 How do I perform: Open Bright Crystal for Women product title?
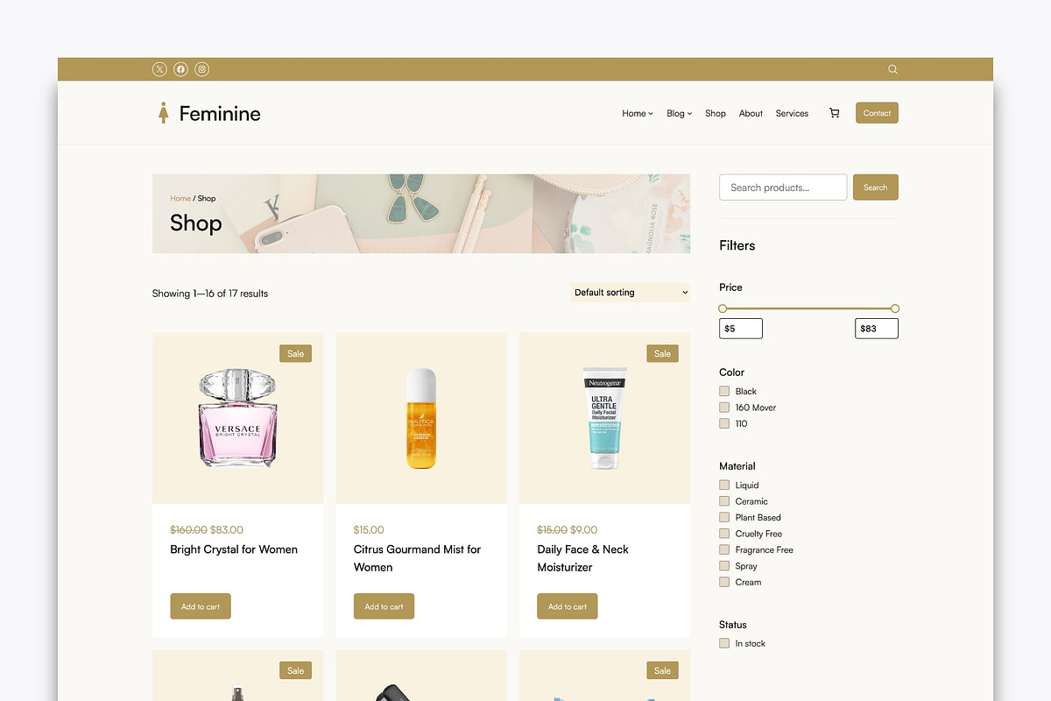coord(234,549)
